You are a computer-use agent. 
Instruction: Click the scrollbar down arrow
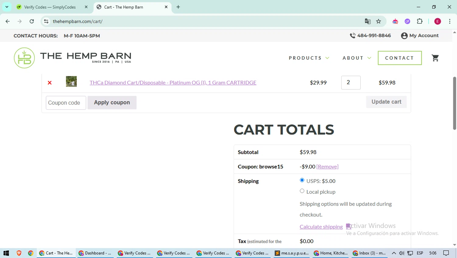[454, 245]
